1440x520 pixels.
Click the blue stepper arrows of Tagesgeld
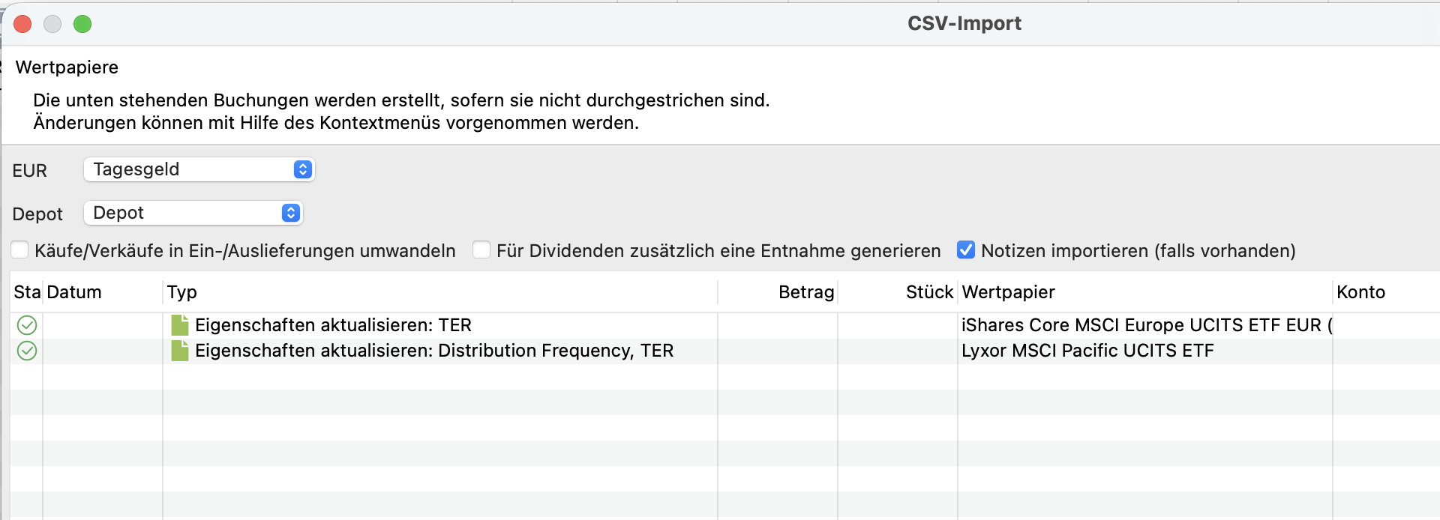pyautogui.click(x=302, y=169)
